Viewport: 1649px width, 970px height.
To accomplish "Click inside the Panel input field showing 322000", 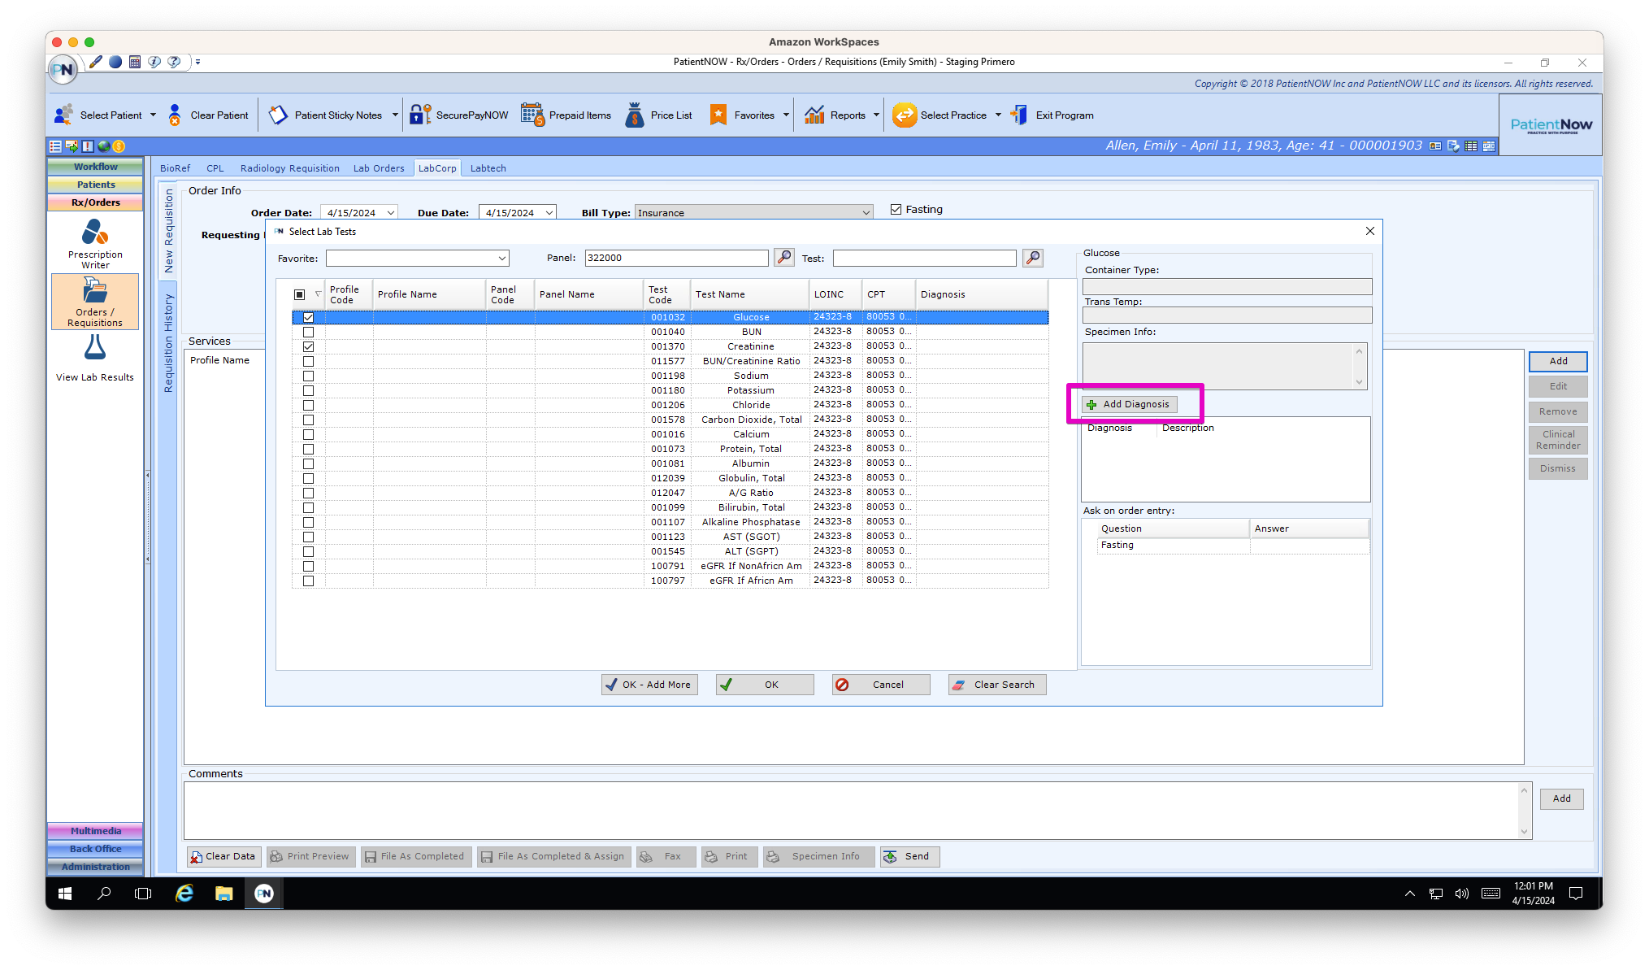I will 675,258.
